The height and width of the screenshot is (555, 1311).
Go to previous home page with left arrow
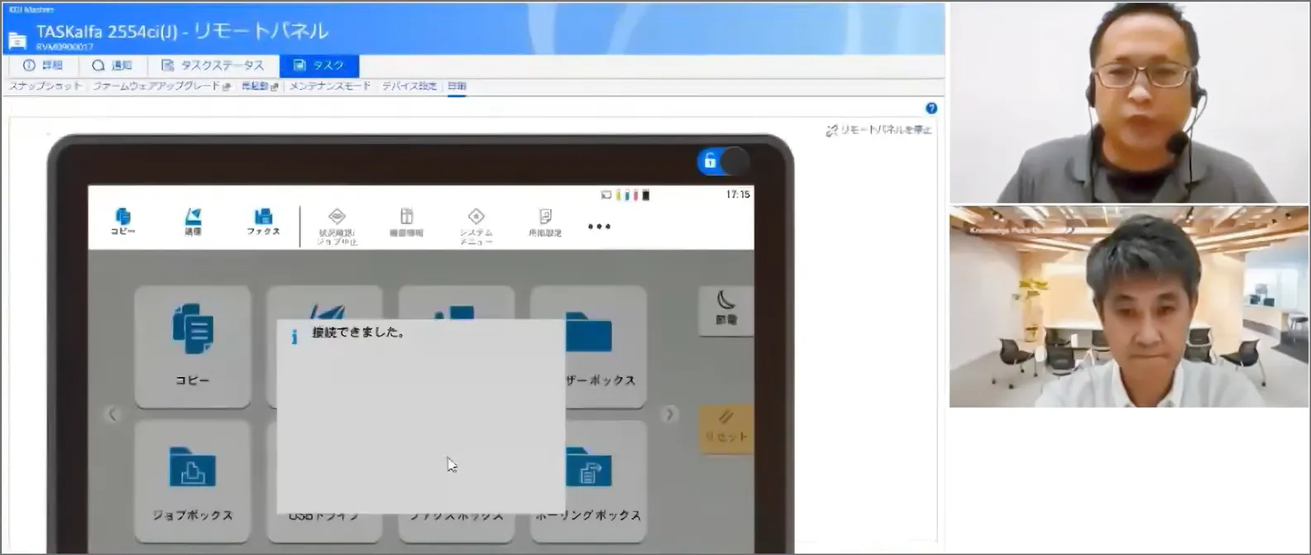point(112,414)
